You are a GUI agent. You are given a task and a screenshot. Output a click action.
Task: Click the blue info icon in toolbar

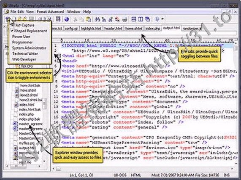157,19
